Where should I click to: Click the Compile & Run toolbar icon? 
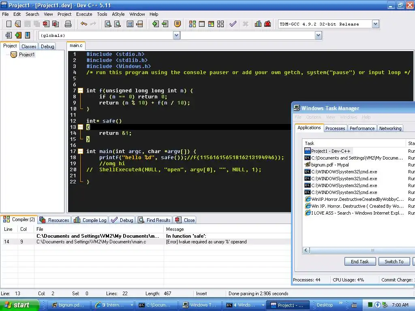(x=211, y=24)
